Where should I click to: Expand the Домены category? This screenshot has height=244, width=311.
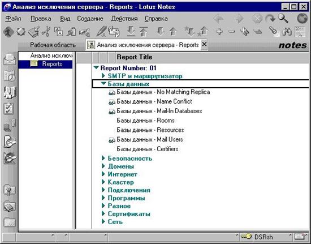pyautogui.click(x=103, y=166)
